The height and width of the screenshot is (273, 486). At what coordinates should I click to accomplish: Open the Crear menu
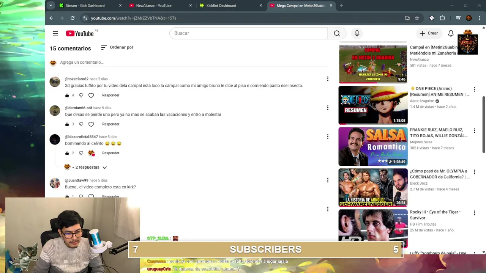[x=429, y=33]
